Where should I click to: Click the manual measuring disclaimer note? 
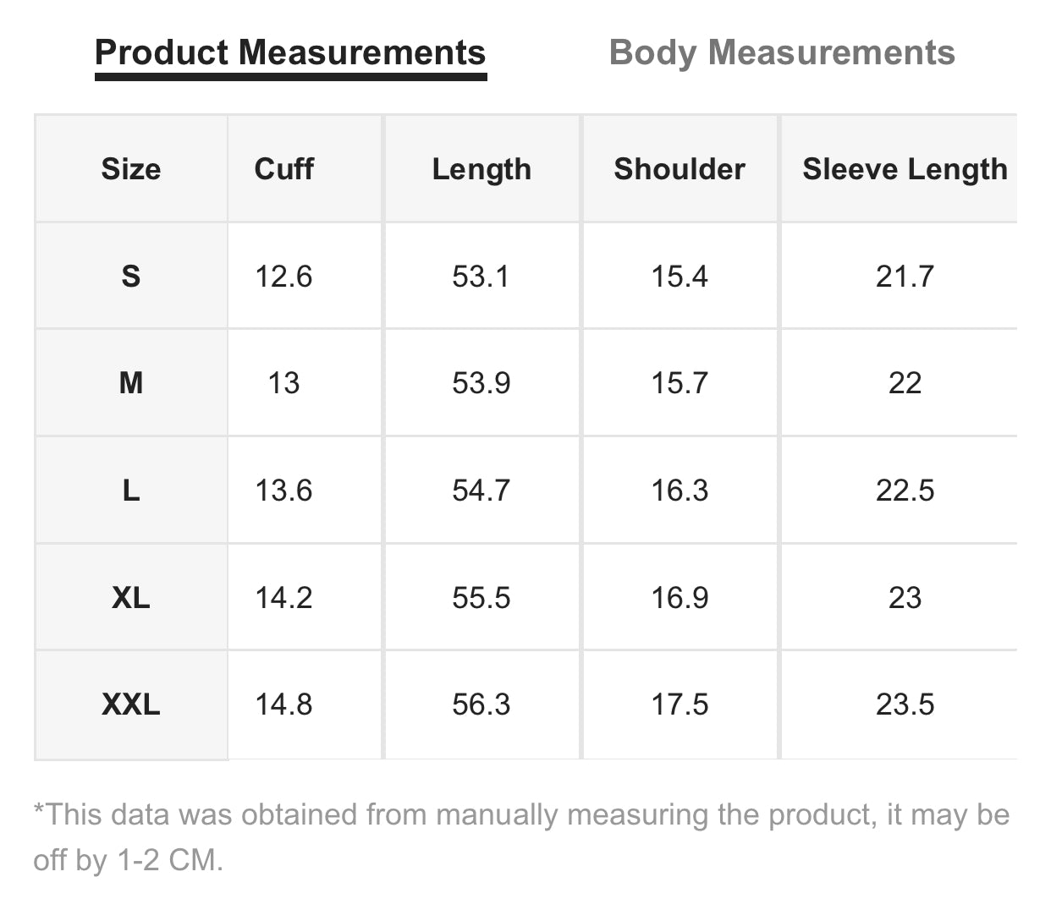521,836
